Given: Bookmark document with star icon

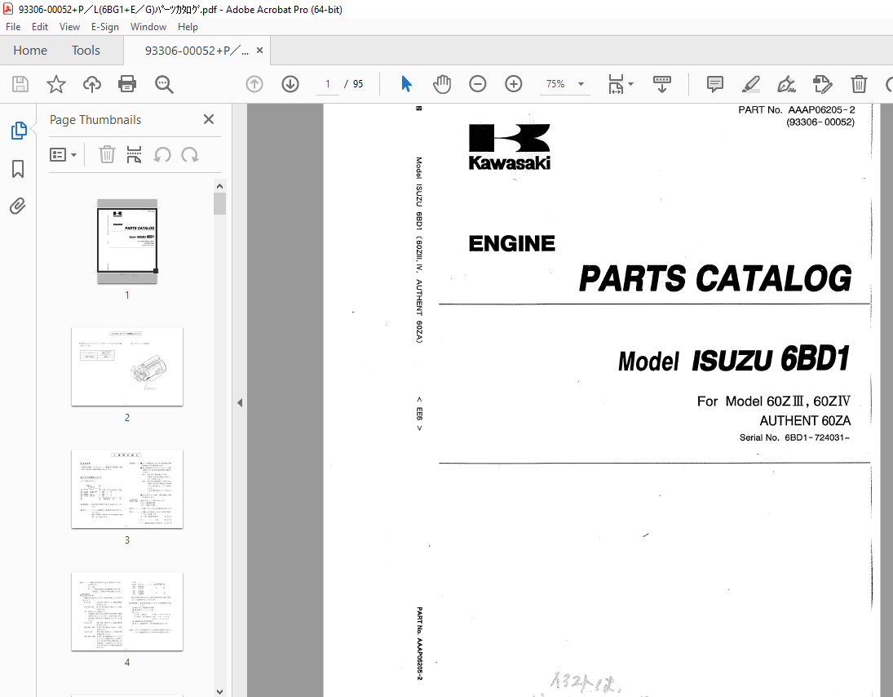Looking at the screenshot, I should (55, 84).
